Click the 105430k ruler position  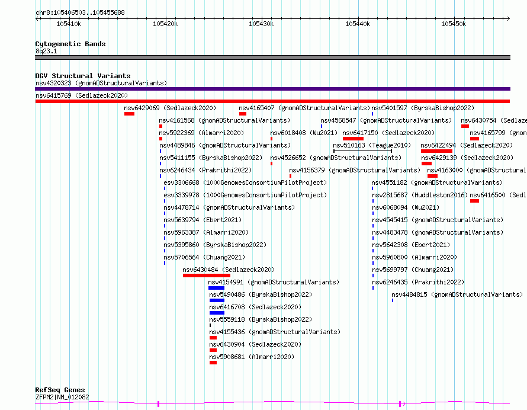tap(261, 24)
